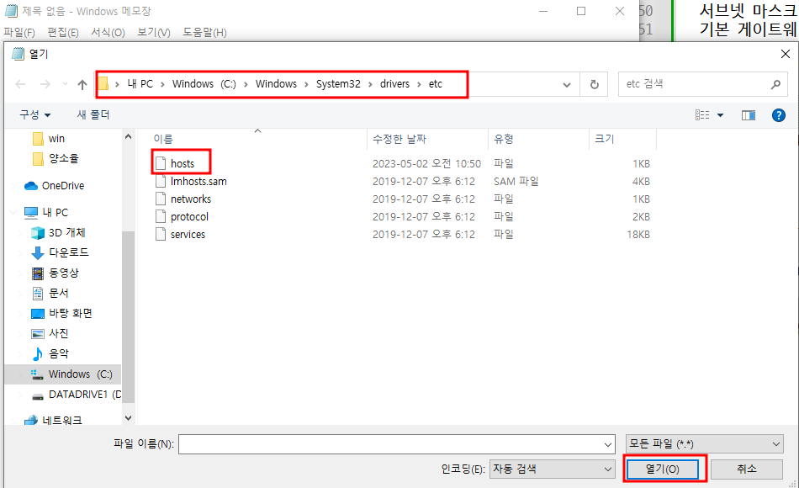Open the 동영상 folder

[x=64, y=273]
